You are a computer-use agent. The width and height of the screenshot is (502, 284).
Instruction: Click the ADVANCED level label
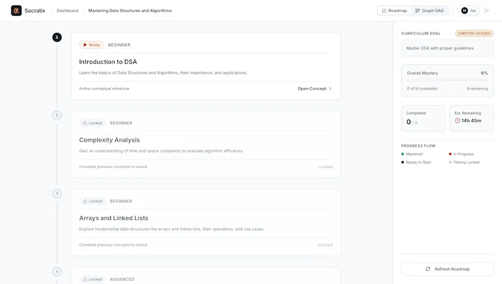pos(122,279)
